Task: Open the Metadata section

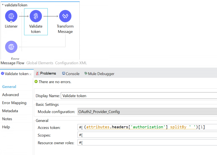Action: (x=10, y=111)
